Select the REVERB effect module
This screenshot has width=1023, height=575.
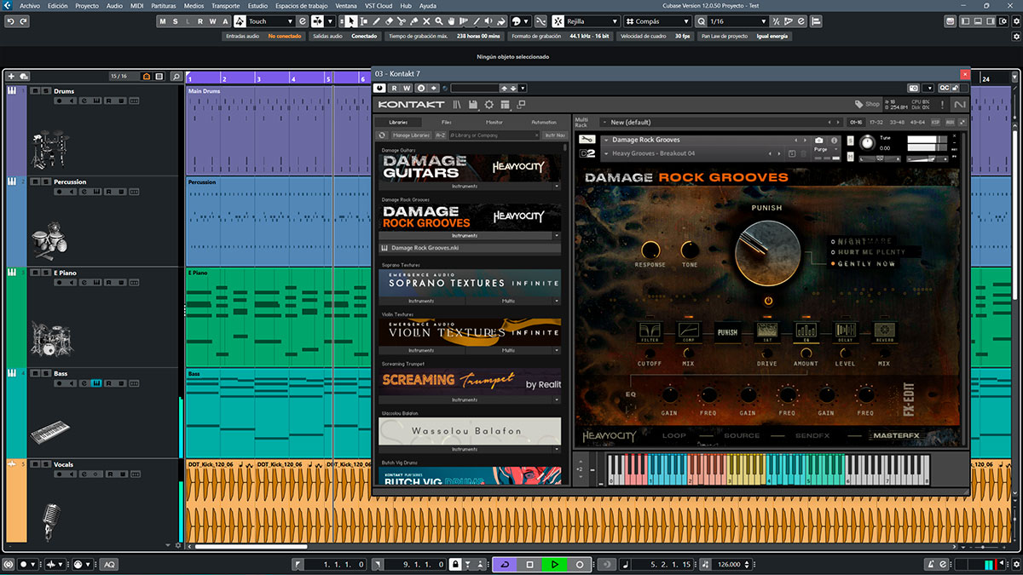tap(883, 332)
